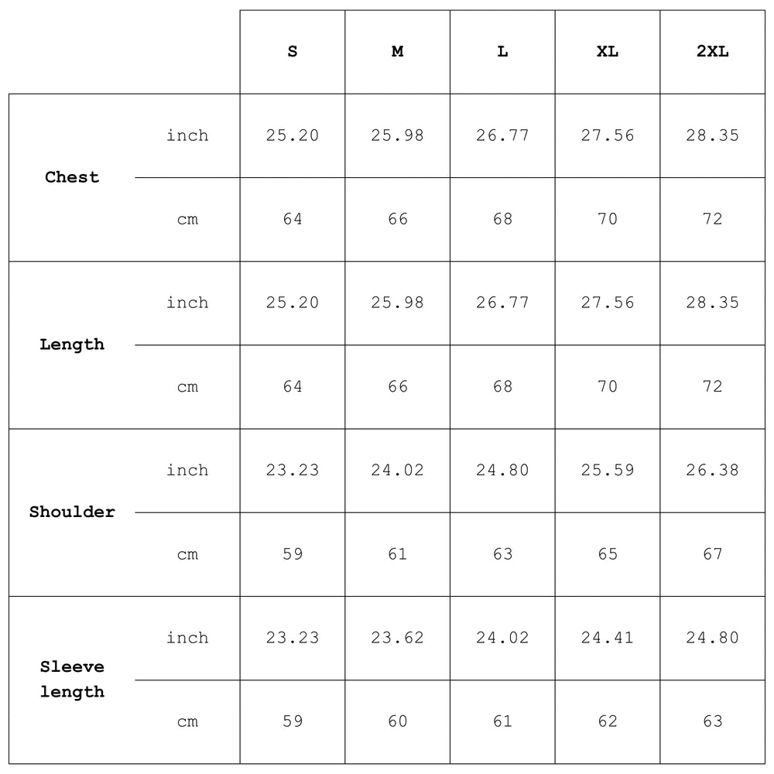Click the cm unit label for Sleeve length
The height and width of the screenshot is (774, 774).
point(187,721)
